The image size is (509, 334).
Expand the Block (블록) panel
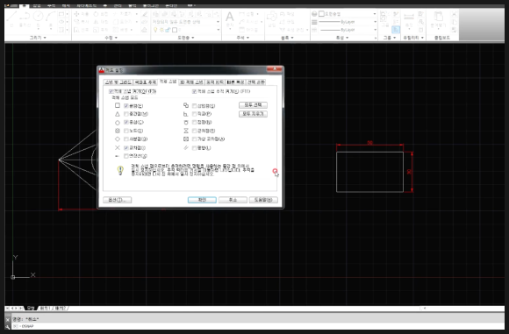pyautogui.click(x=287, y=38)
